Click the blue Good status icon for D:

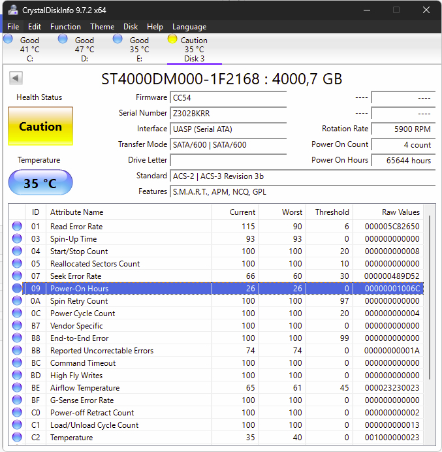click(x=63, y=39)
